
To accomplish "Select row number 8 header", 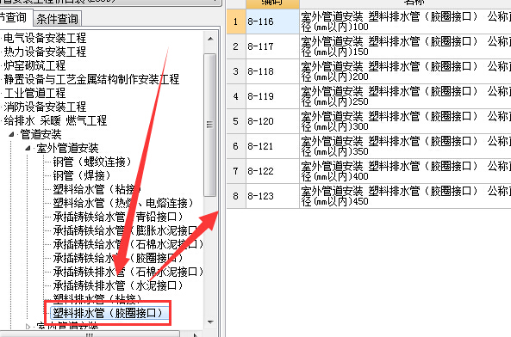I will [x=236, y=196].
